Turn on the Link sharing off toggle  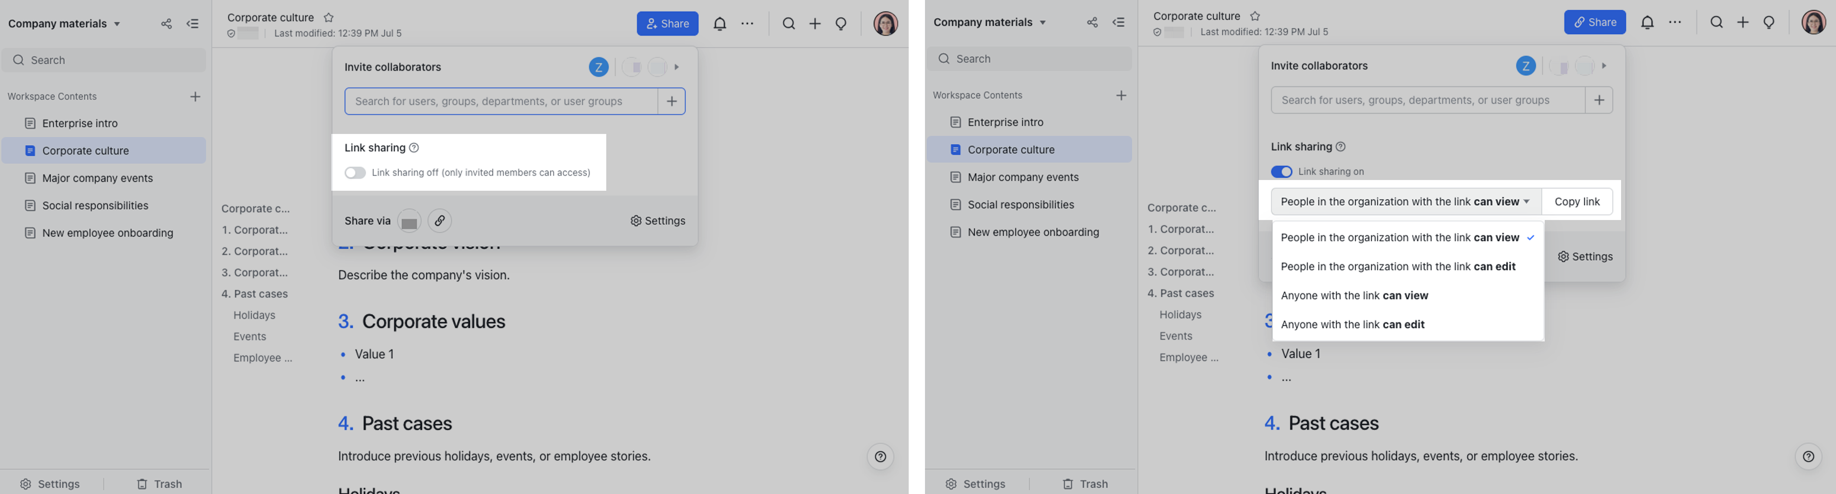click(355, 173)
